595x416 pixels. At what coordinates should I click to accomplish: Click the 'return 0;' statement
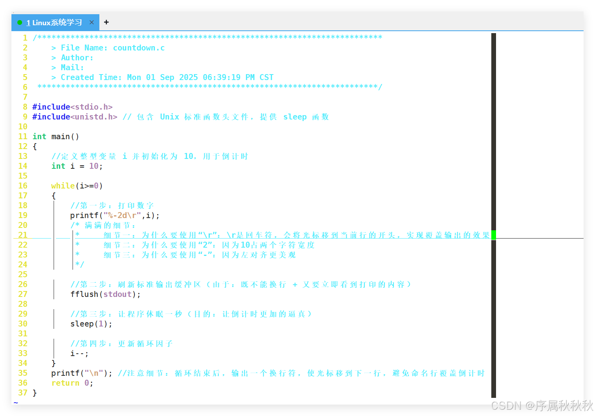(72, 383)
